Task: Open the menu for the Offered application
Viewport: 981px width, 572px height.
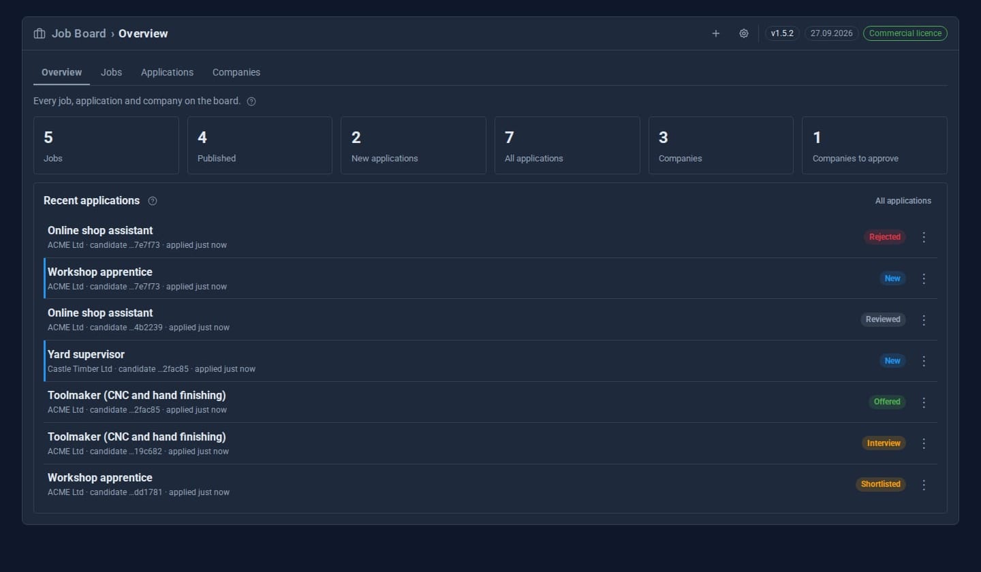Action: coord(924,402)
